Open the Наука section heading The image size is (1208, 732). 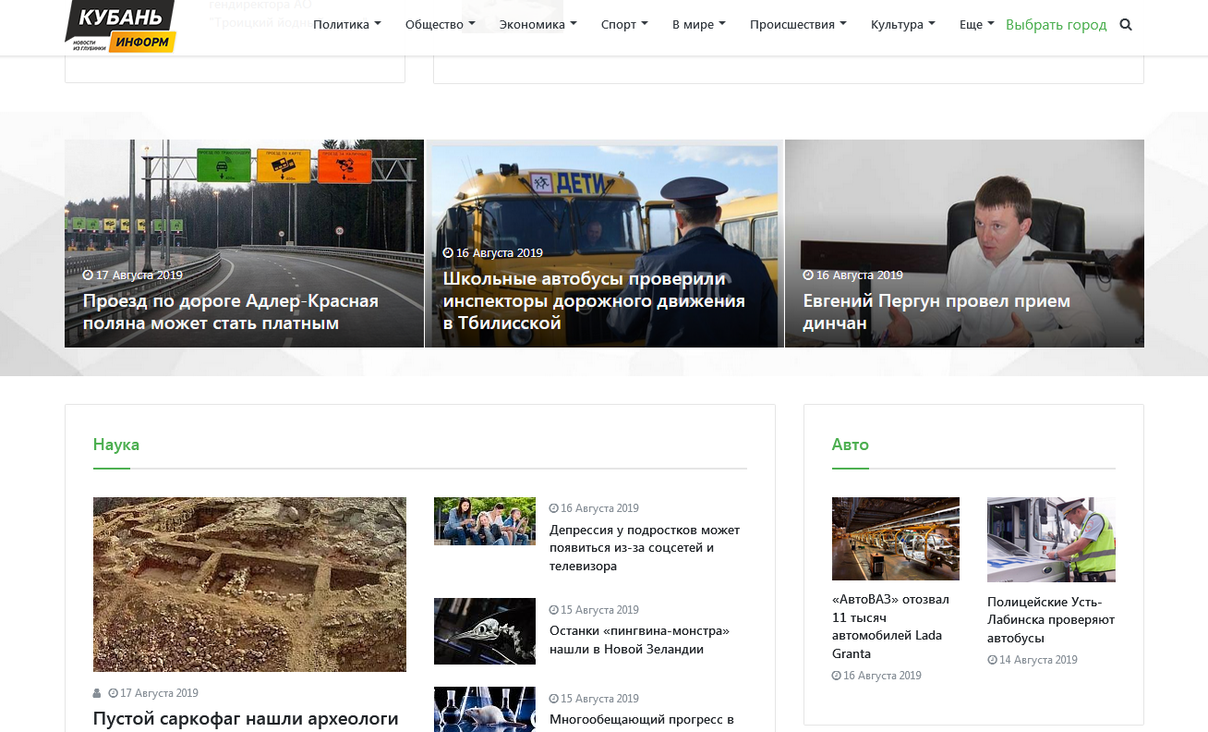pyautogui.click(x=116, y=445)
